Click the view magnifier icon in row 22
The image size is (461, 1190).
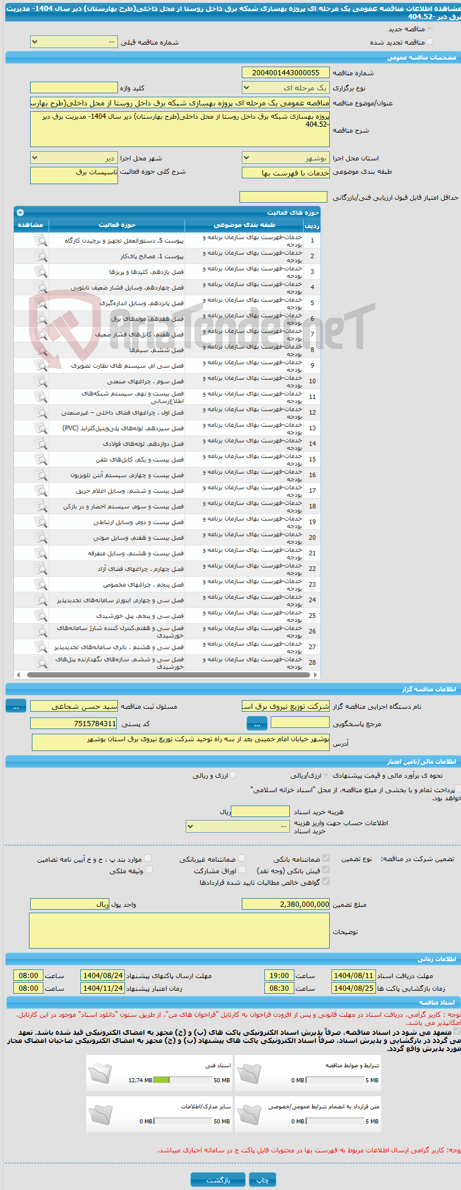[40, 569]
